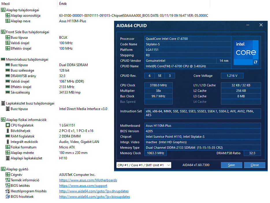Click the L1I / L1D Cache value 32 KB / 32 KB

(241, 85)
